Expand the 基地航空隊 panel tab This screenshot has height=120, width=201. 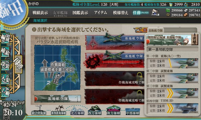(x=156, y=30)
